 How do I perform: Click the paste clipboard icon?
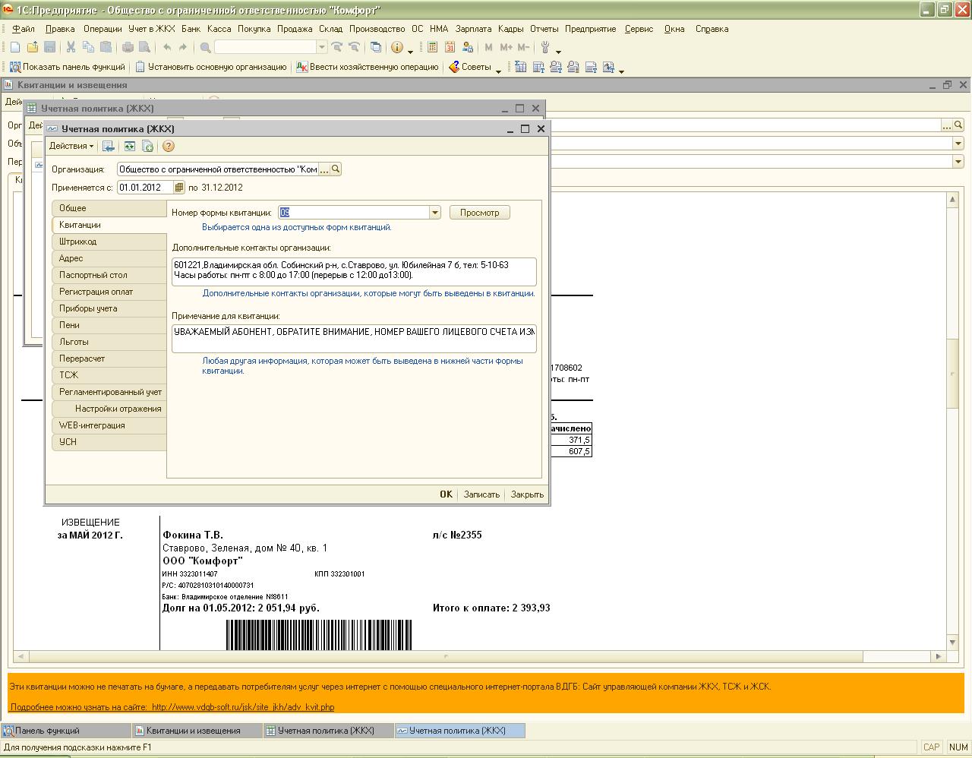coord(106,47)
